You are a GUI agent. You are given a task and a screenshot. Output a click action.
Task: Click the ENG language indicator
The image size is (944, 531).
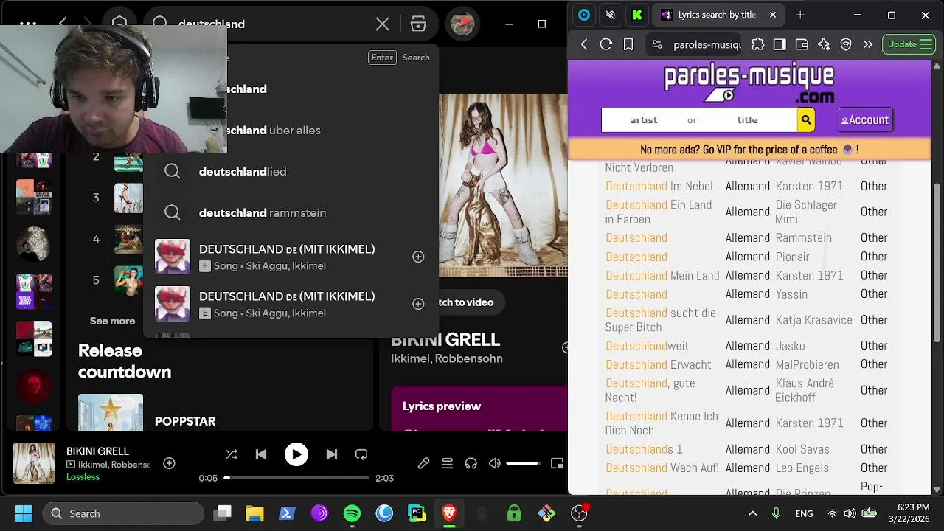[804, 513]
